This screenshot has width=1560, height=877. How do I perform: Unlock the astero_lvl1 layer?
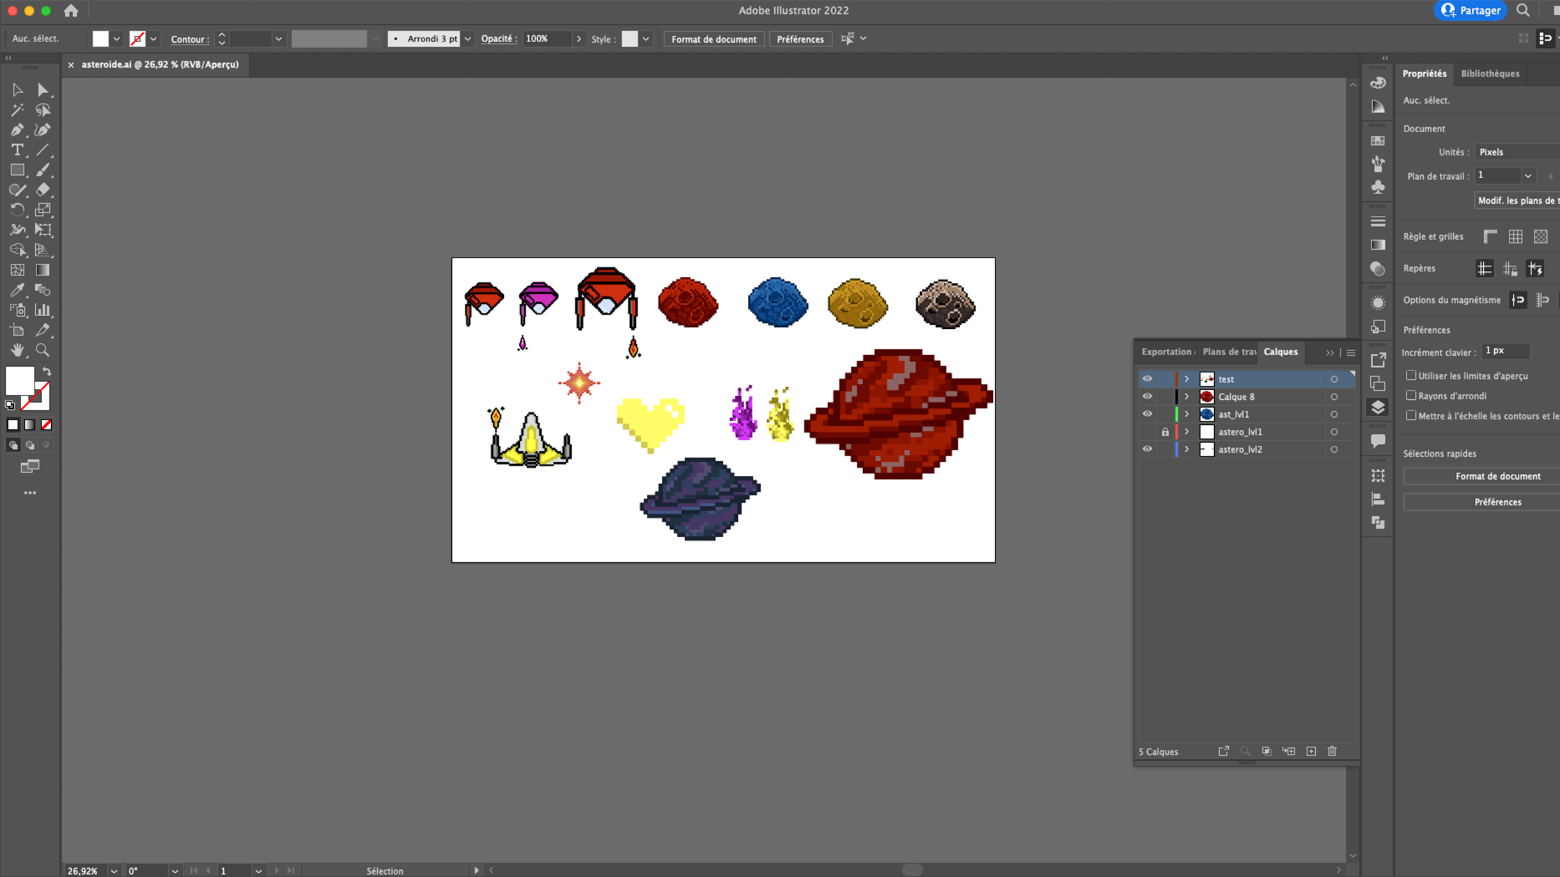point(1165,432)
